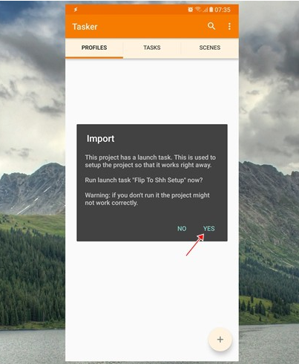Open the three-dot overflow menu
Viewport: 299px width, 364px height.
click(229, 26)
